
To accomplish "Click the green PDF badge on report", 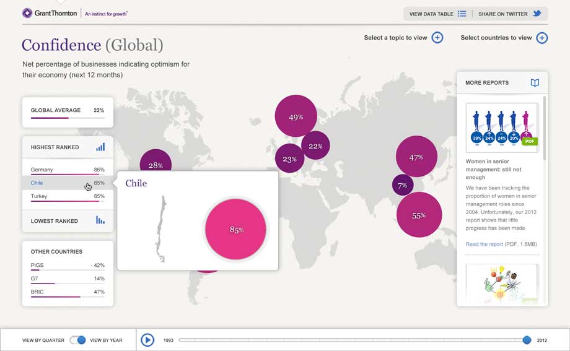I will [529, 141].
